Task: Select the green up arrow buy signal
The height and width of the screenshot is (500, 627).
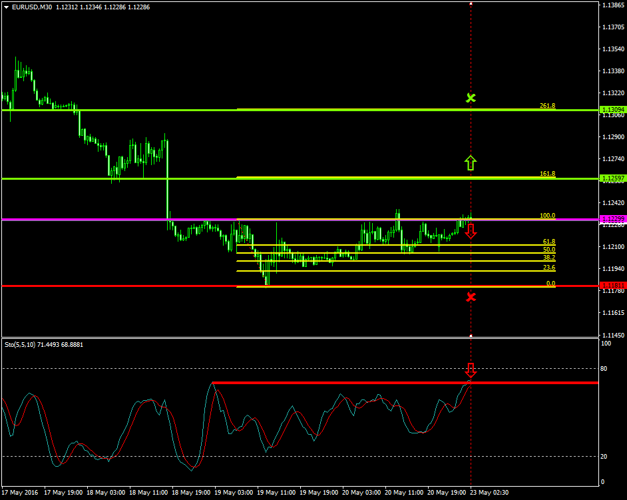Action: pos(471,162)
